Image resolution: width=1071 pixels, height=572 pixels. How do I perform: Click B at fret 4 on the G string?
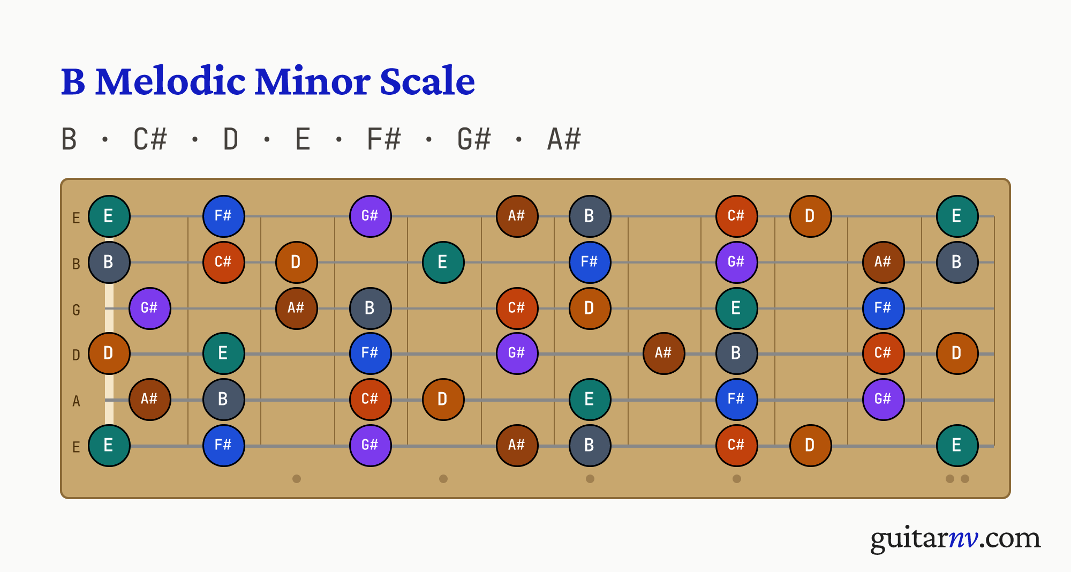[371, 308]
